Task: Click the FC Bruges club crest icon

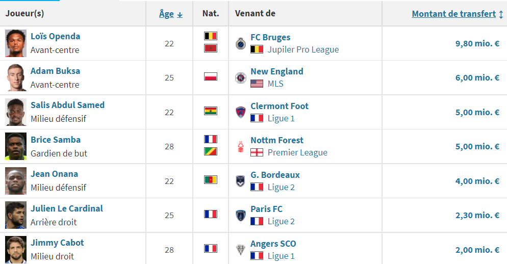Action: [x=240, y=43]
